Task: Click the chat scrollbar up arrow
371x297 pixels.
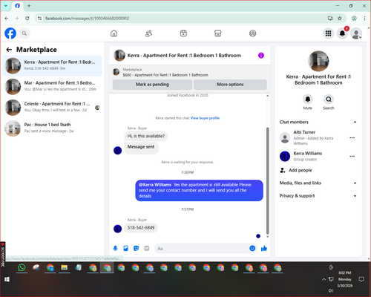Action: pyautogui.click(x=267, y=96)
